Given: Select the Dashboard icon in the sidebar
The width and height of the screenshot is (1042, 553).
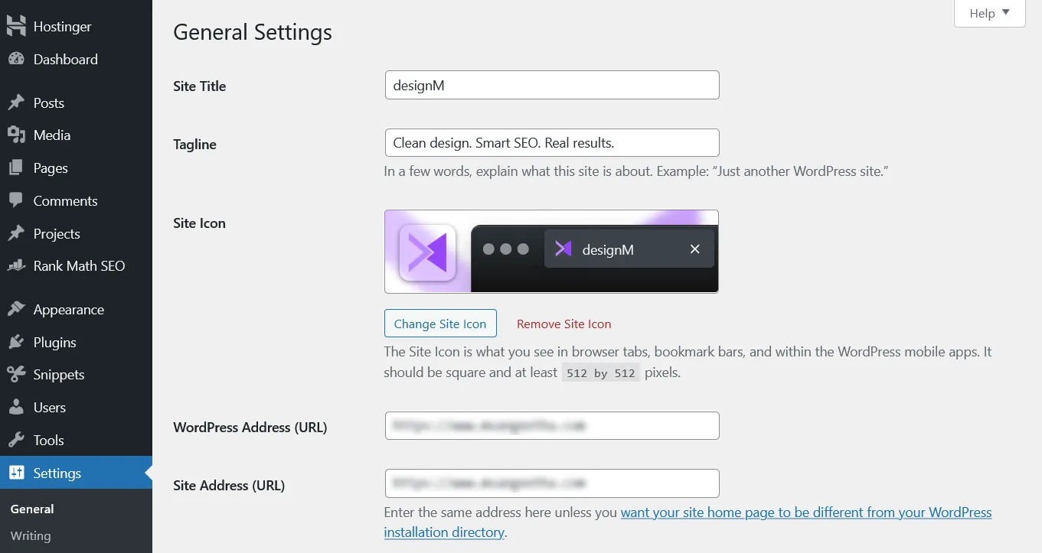Looking at the screenshot, I should coord(17,59).
